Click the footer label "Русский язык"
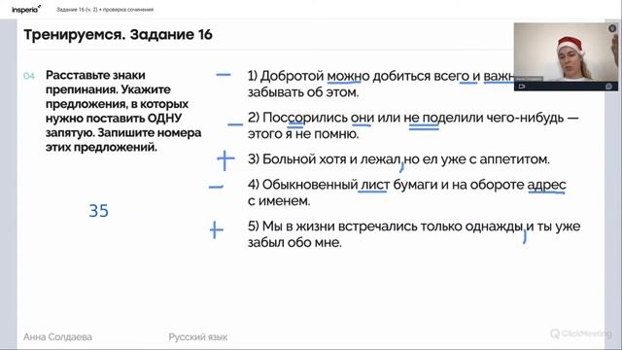Screen dimensions: 622x350 198,337
